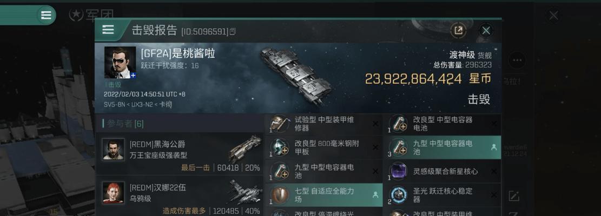Image resolution: width=601 pixels, height=216 pixels.
Task: Close the kill report window
Action: [486, 31]
